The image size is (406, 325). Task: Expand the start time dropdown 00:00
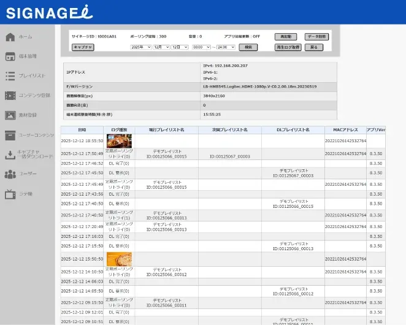click(x=201, y=47)
